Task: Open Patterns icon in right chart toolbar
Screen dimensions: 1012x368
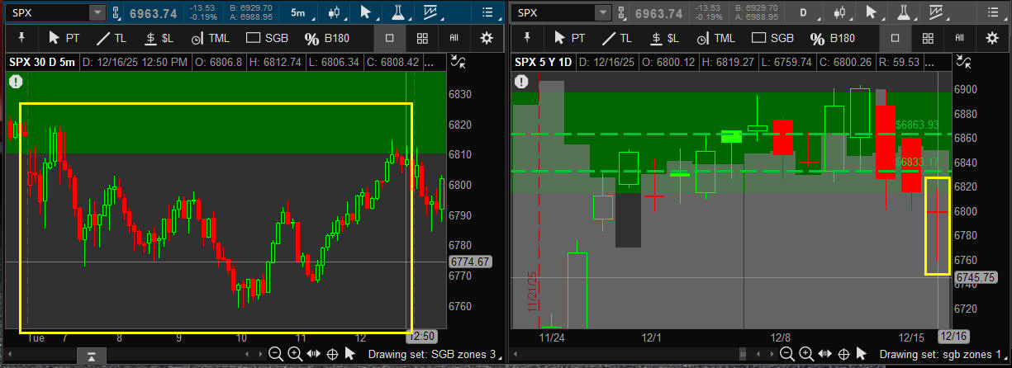Action: tap(935, 12)
